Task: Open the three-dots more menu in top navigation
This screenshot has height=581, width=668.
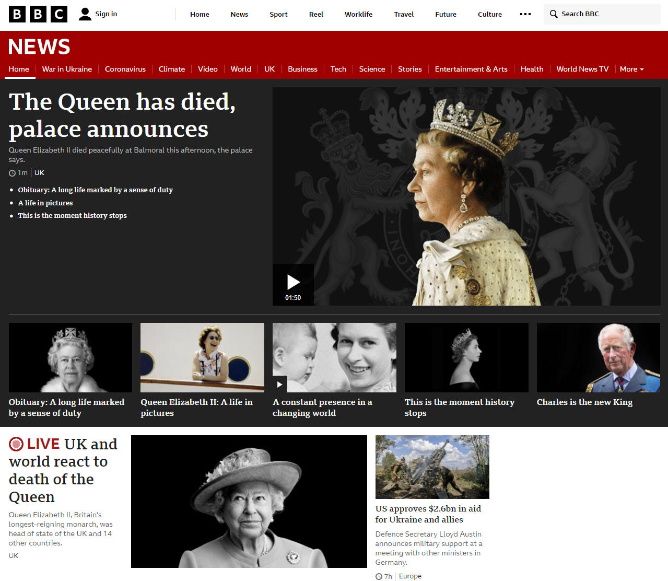Action: (525, 14)
